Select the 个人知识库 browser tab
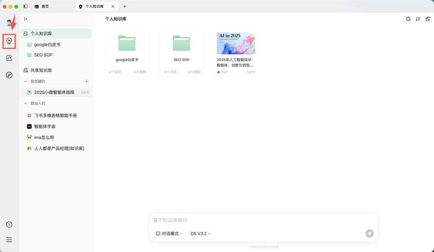This screenshot has height=252, width=434. coord(92,6)
